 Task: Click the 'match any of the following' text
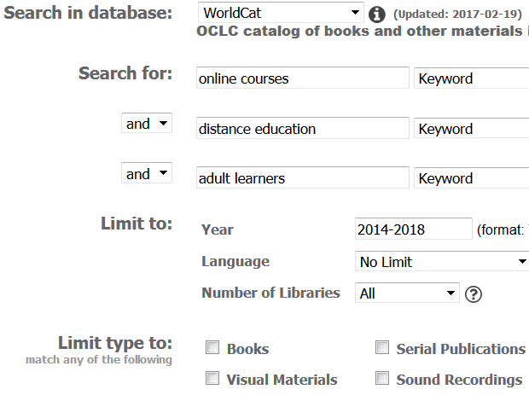click(x=99, y=359)
